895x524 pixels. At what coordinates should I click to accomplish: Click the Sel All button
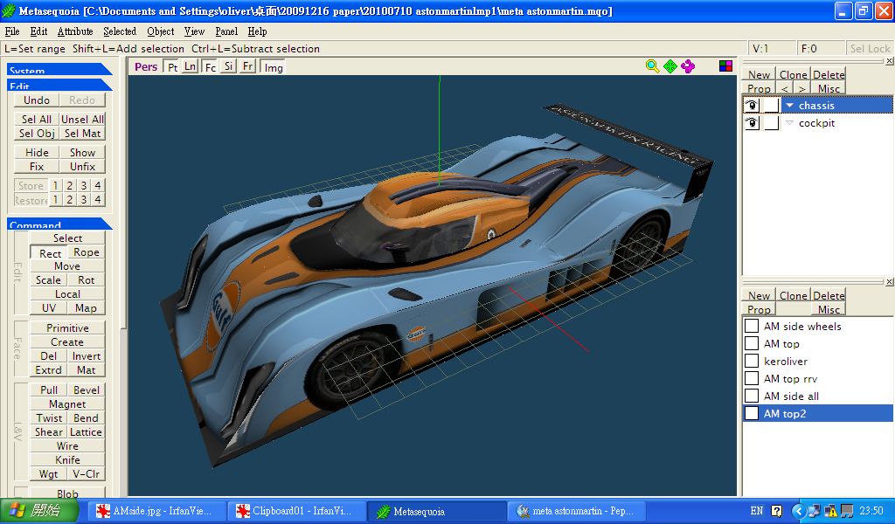coord(37,119)
